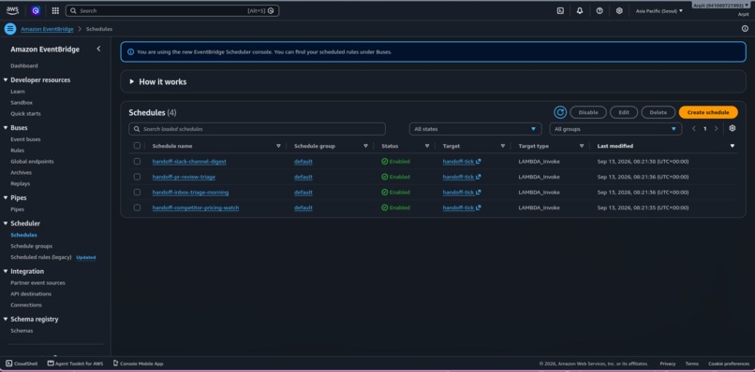Click the Create schedule button
The height and width of the screenshot is (372, 755).
pos(708,112)
